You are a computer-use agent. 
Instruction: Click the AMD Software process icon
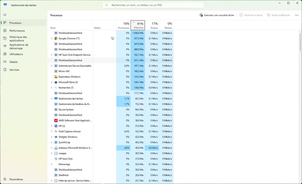click(x=56, y=120)
